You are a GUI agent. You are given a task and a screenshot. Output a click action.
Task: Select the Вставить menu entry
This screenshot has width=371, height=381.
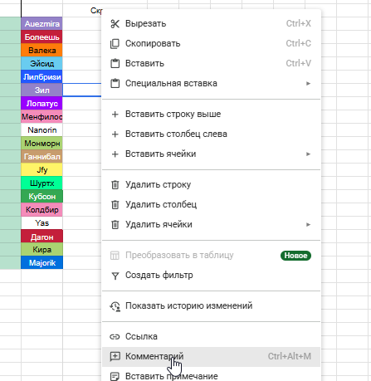[x=211, y=63]
